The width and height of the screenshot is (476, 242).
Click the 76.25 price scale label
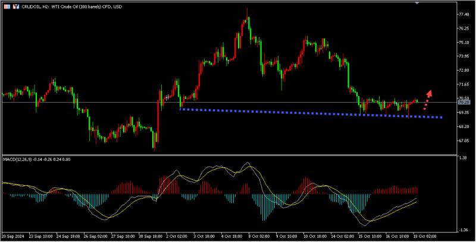point(465,28)
